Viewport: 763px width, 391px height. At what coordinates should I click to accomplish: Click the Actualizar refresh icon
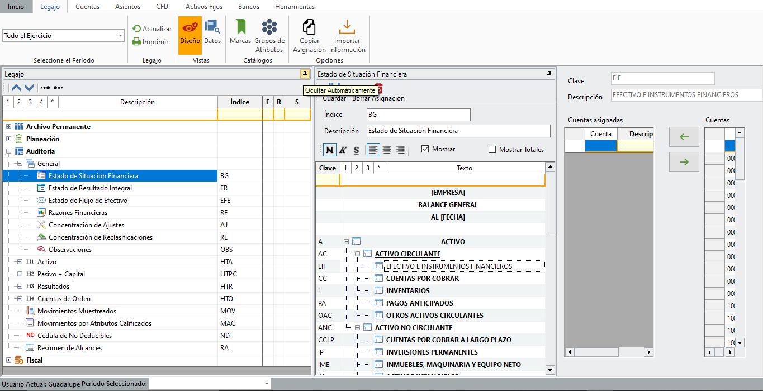pyautogui.click(x=136, y=29)
